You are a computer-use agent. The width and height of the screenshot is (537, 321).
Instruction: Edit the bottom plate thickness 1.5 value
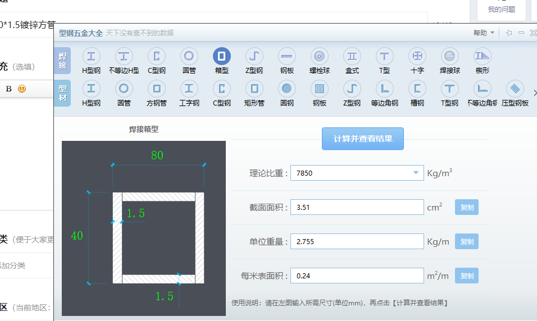[x=165, y=296]
